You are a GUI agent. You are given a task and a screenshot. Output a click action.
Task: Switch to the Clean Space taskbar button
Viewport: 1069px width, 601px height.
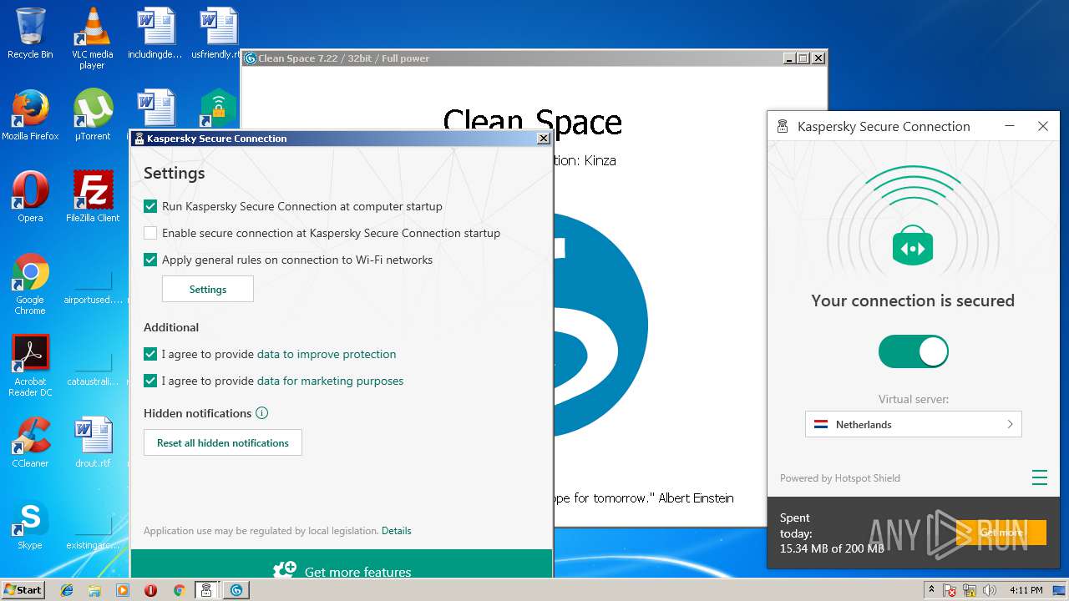click(236, 590)
